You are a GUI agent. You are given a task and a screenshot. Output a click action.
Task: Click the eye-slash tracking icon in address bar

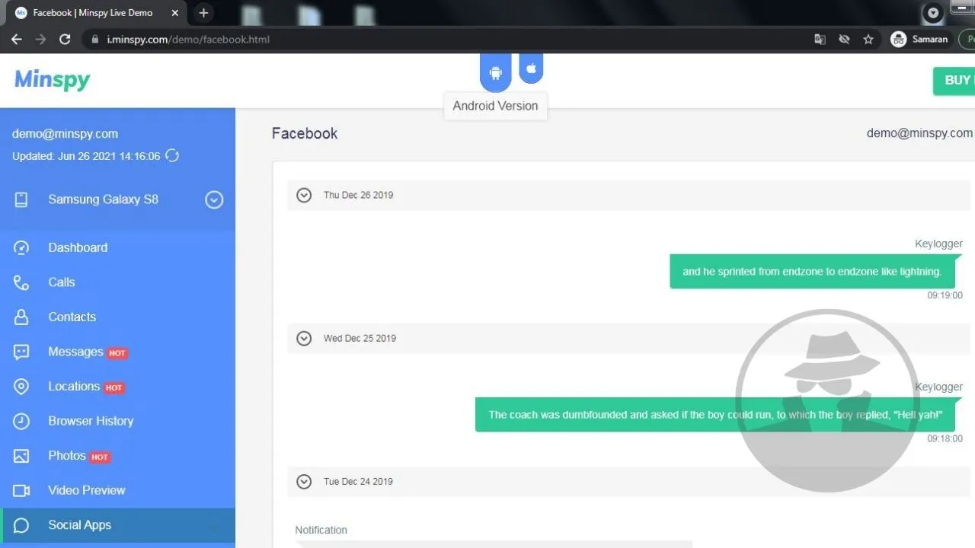coord(843,40)
